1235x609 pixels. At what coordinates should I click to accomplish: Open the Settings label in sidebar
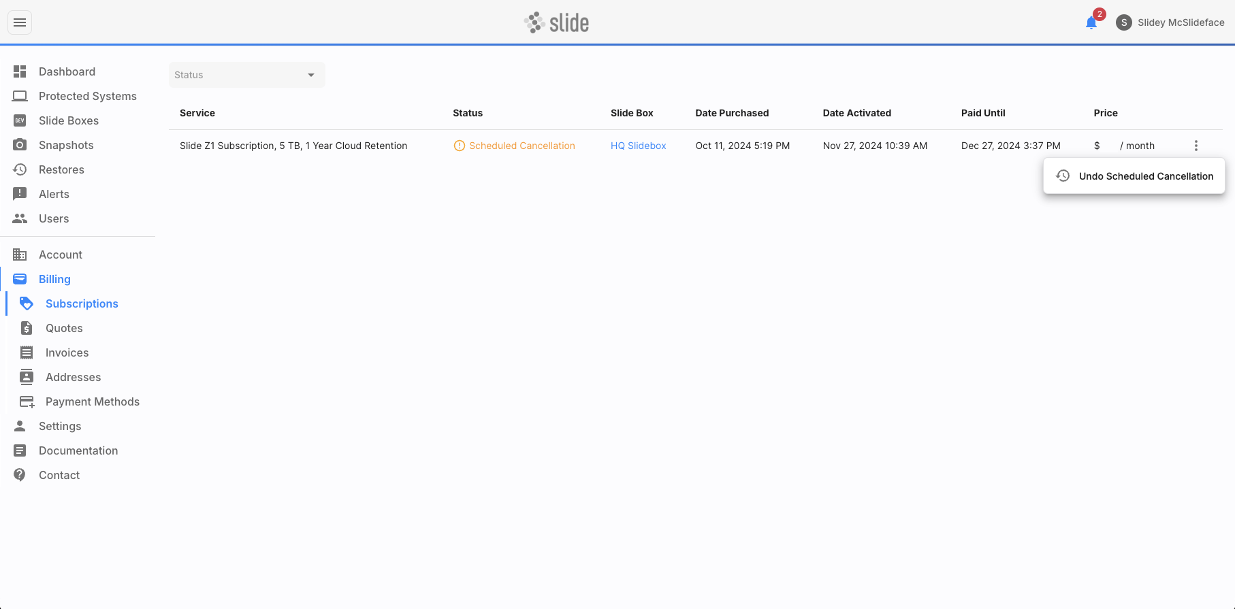point(60,426)
